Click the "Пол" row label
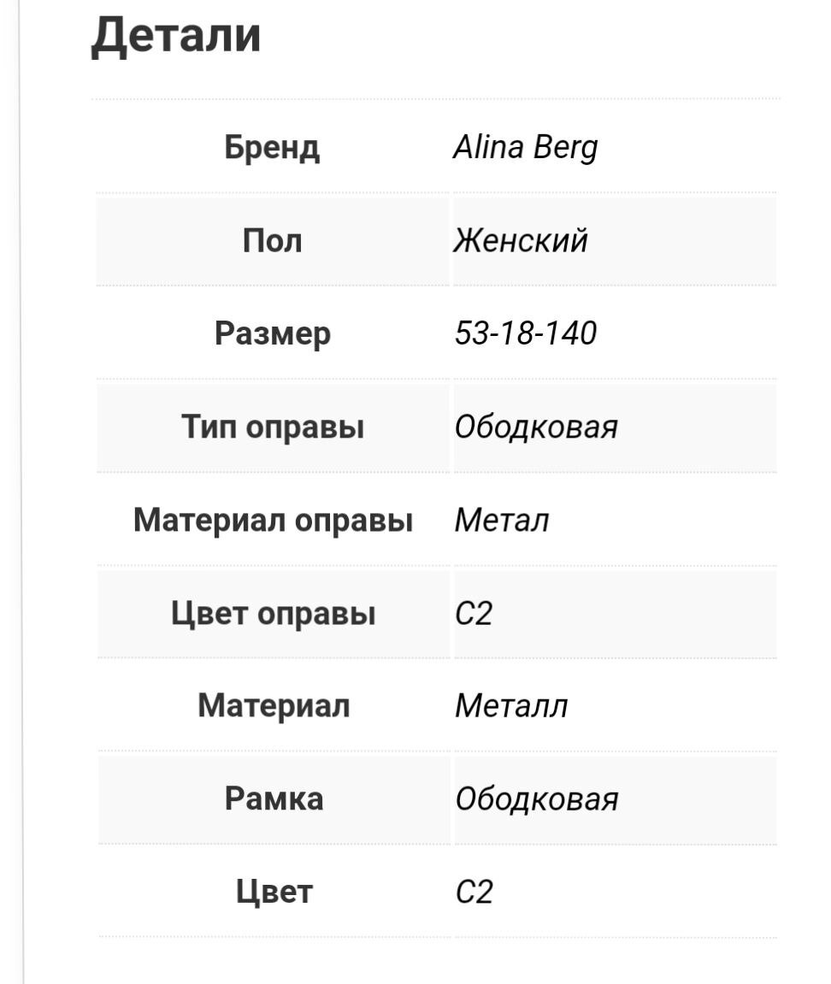831x984 pixels. (x=272, y=241)
